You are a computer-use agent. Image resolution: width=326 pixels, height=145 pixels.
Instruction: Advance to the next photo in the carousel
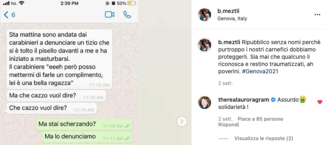tap(182, 122)
